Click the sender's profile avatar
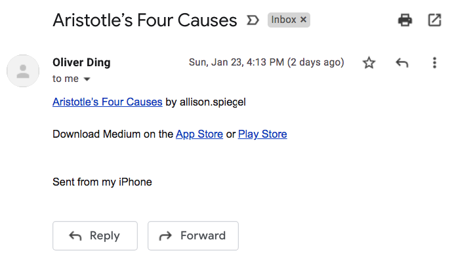This screenshot has width=452, height=263. [x=23, y=71]
